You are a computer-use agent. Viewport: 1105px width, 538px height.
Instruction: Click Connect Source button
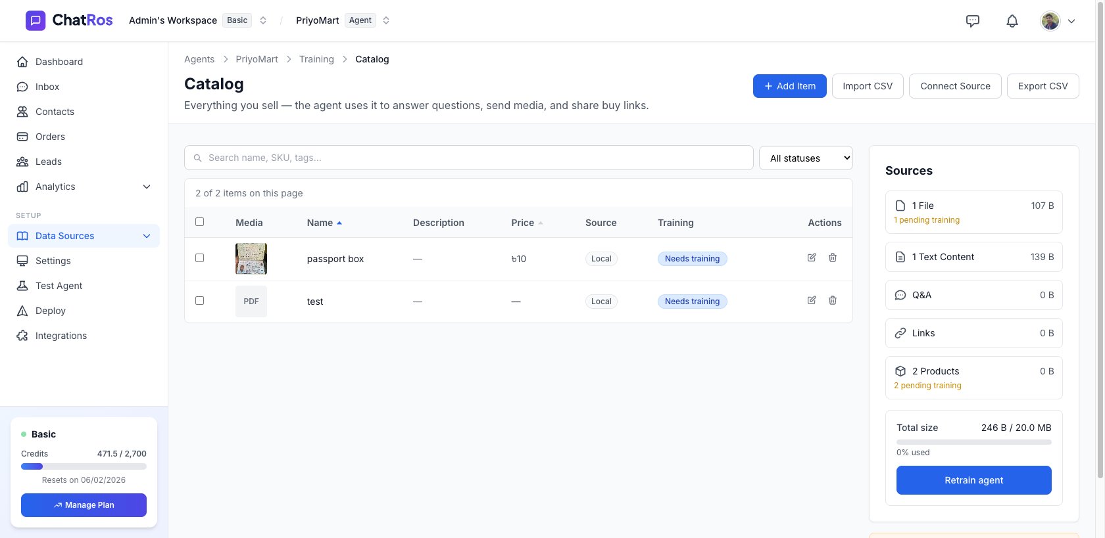(x=955, y=86)
